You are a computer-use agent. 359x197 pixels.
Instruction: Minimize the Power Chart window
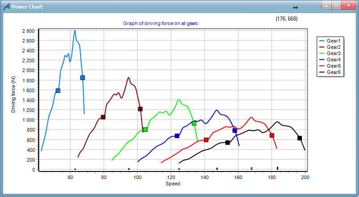327,5
